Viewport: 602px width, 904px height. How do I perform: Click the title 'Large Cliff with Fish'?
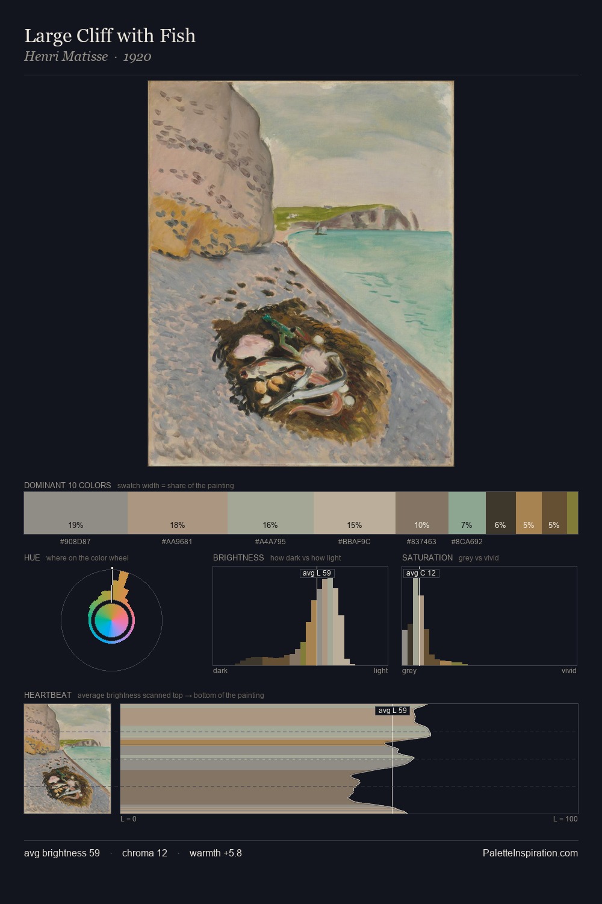[x=110, y=36]
